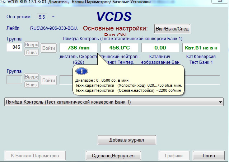
Task: Click the 0.00 catalytic conversion value
Action: (160, 48)
